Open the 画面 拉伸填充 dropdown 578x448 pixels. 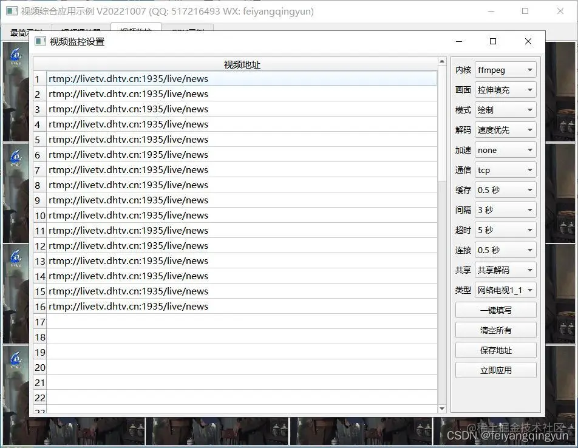505,90
